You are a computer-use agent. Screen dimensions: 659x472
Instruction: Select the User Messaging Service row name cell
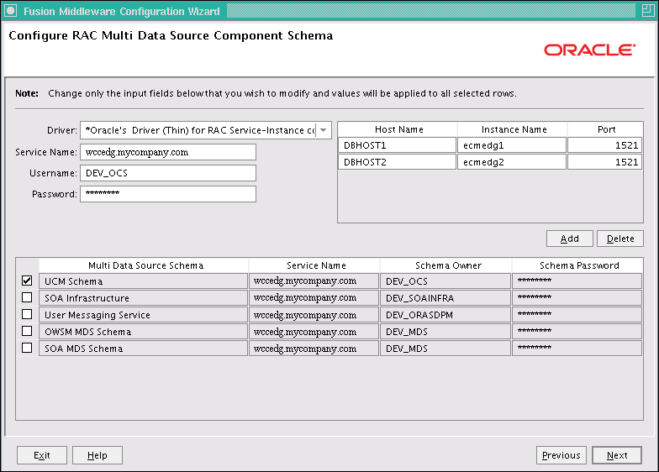pos(143,314)
